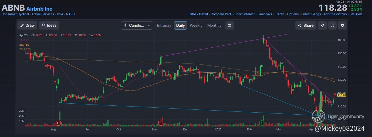372x137 pixels.
Task: Open the Traffic link
Action: 280,14
